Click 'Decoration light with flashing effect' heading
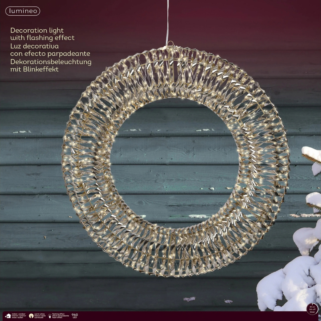This screenshot has height=321, width=321. coord(43,34)
